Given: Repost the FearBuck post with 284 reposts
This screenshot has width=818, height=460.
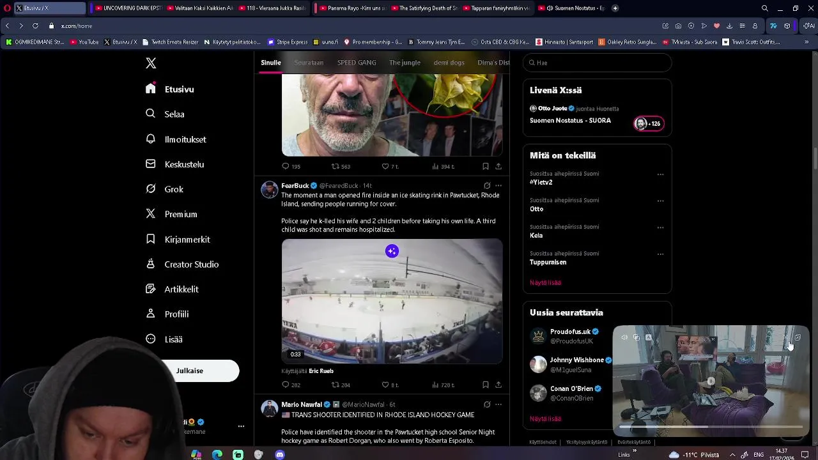Looking at the screenshot, I should (341, 385).
